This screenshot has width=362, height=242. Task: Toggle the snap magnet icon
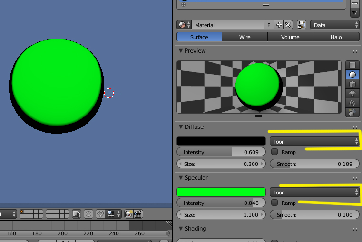tap(100, 214)
